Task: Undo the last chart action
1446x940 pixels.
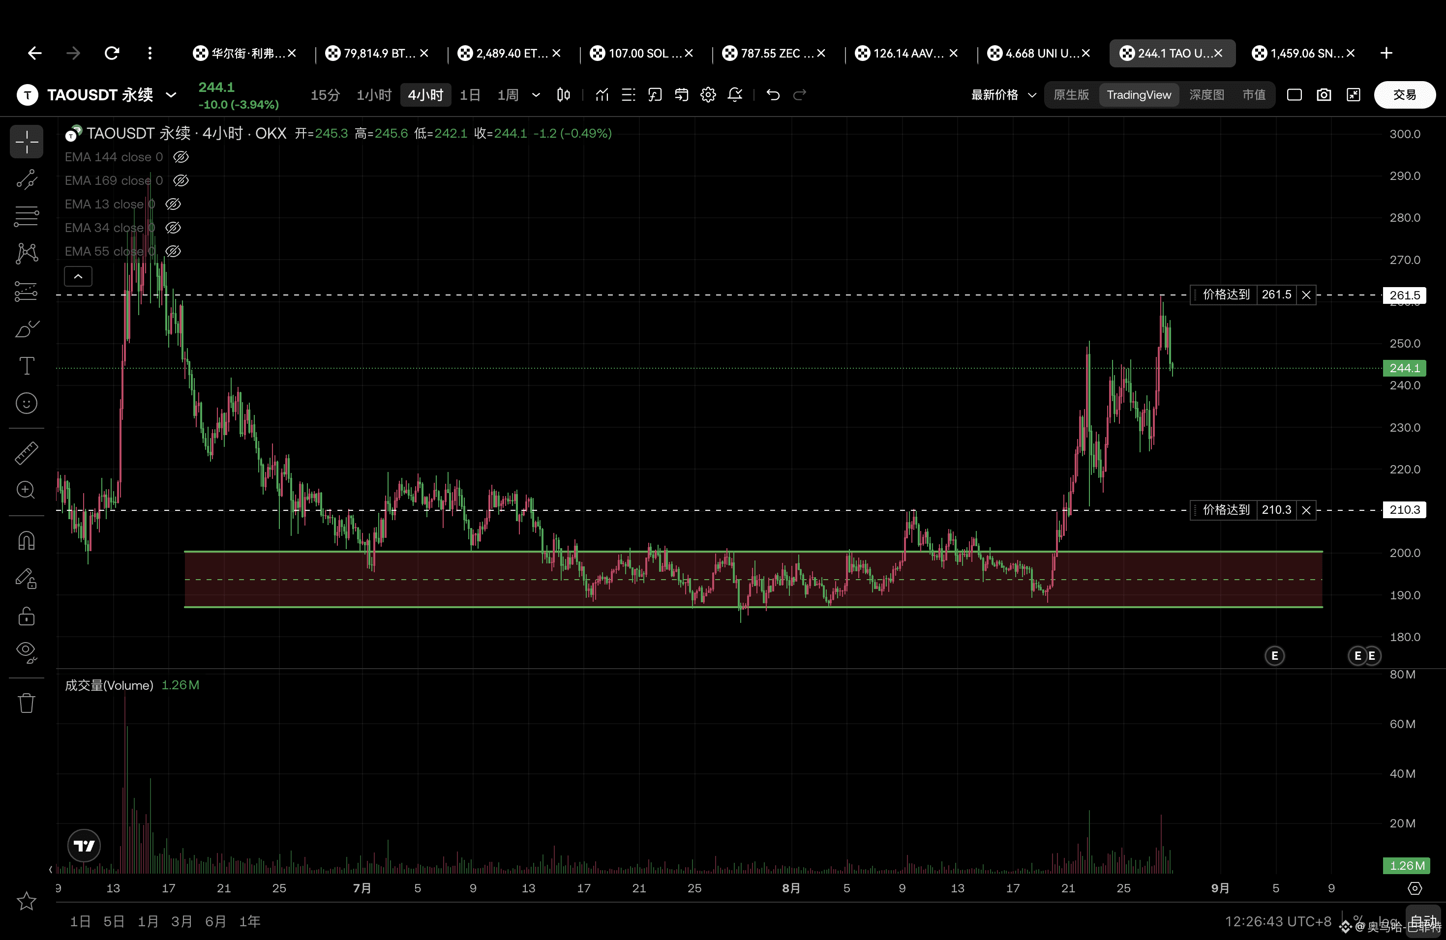Action: coord(773,95)
